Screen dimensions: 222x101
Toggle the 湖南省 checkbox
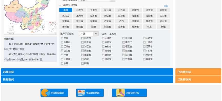(x=124, y=51)
